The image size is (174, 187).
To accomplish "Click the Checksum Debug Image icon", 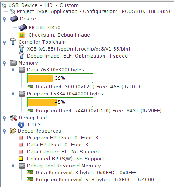I will (x=22, y=35).
